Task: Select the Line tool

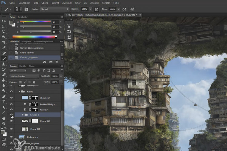Action: [4, 112]
